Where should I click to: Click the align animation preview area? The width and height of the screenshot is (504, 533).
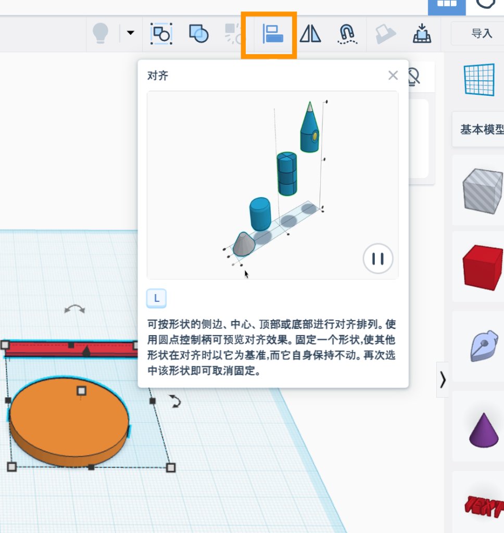[272, 185]
